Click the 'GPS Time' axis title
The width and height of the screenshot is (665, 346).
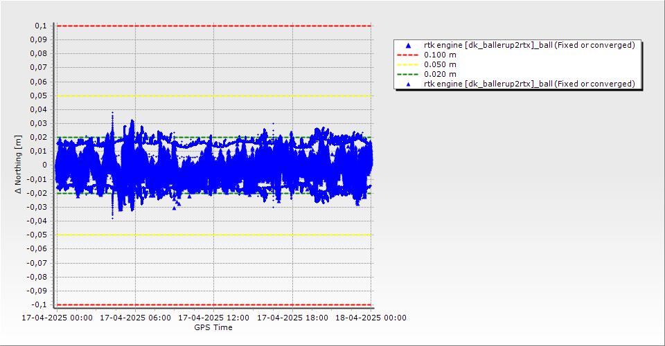pos(213,327)
